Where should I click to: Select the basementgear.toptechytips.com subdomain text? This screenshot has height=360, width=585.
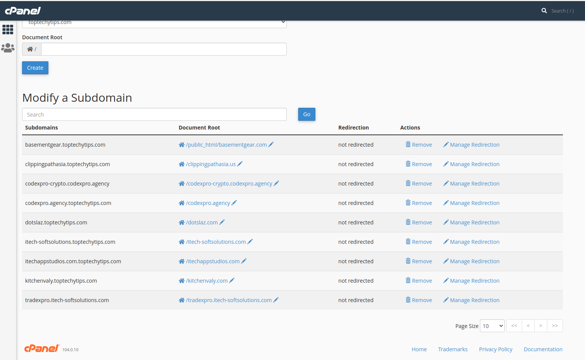coord(65,145)
